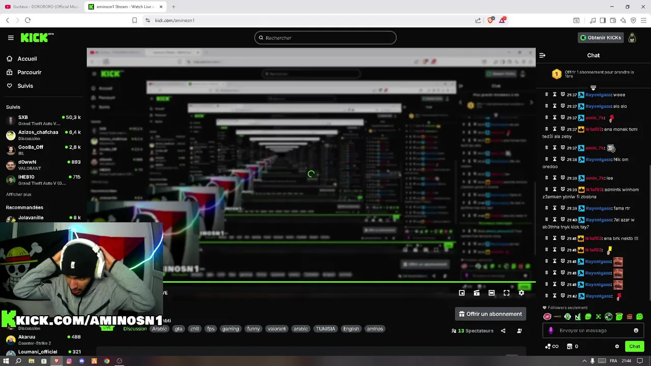This screenshot has width=651, height=366.
Task: Click Brave Shields lion icon
Action: (491, 20)
